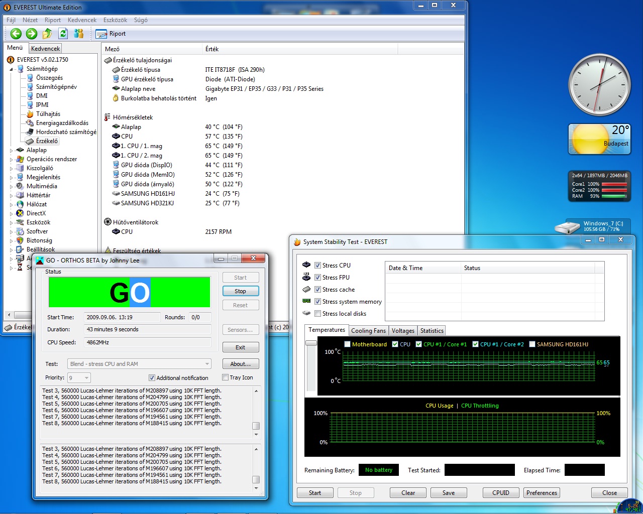Uncheck Stress system memory checkbox
This screenshot has height=514, width=643.
point(317,301)
